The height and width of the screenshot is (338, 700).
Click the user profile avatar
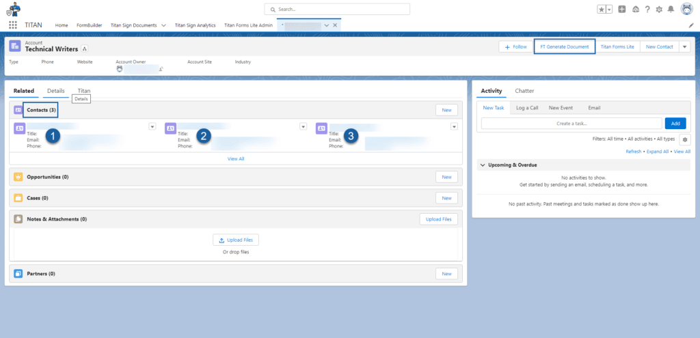pyautogui.click(x=686, y=9)
